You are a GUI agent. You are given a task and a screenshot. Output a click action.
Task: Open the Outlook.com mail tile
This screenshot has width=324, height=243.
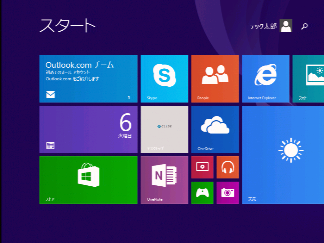pyautogui.click(x=89, y=79)
